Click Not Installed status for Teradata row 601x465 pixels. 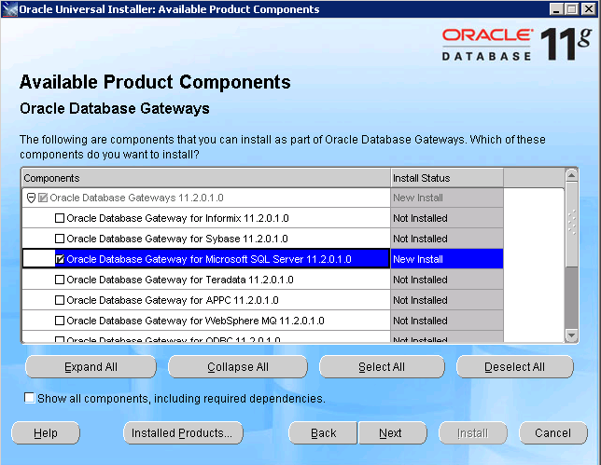coord(447,280)
